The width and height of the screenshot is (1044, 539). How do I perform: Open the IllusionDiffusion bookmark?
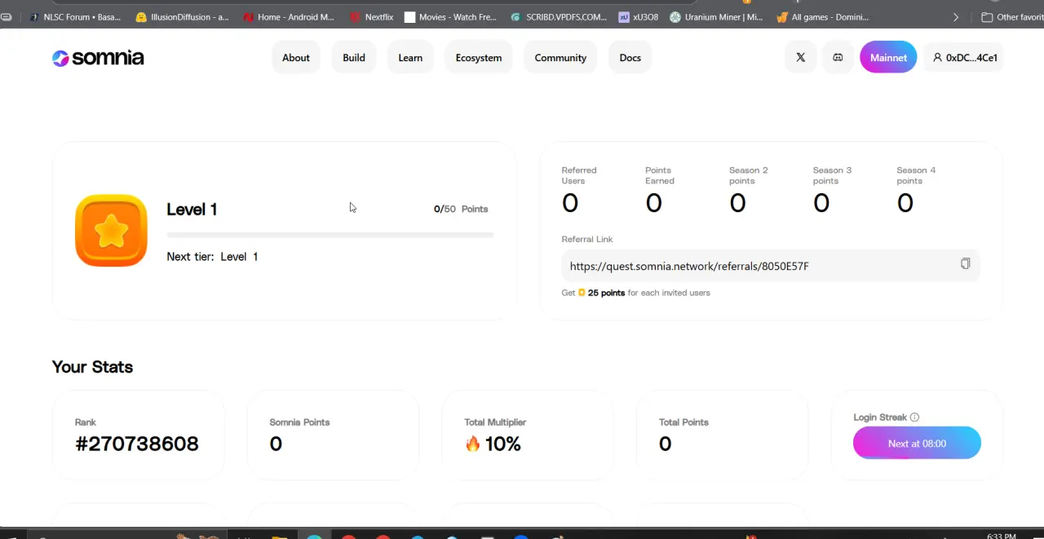click(183, 17)
